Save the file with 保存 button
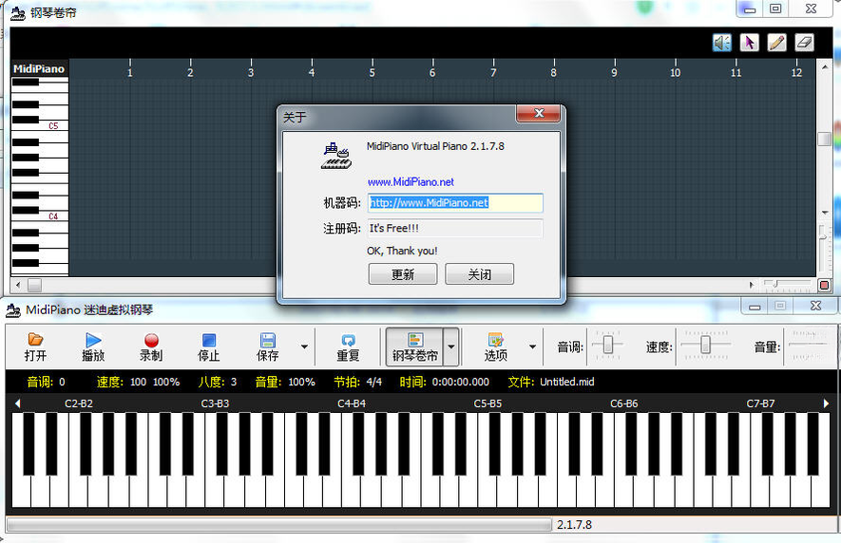841x543 pixels. click(x=267, y=346)
